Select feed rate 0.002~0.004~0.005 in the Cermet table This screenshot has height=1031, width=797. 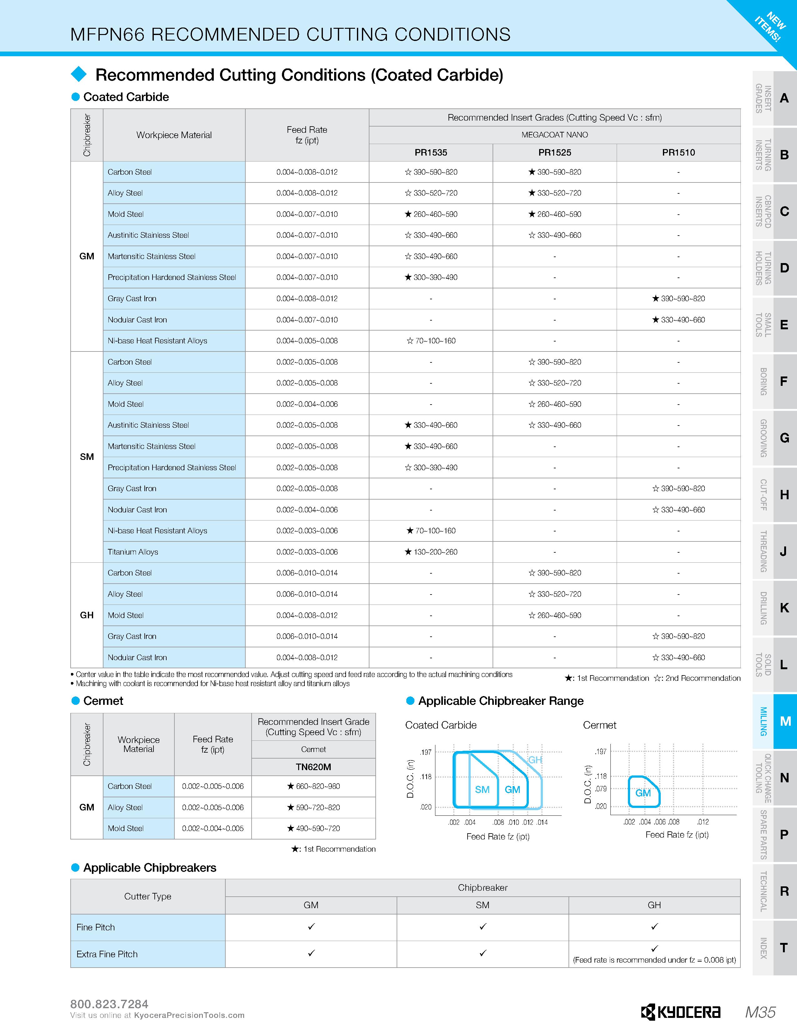pyautogui.click(x=213, y=829)
